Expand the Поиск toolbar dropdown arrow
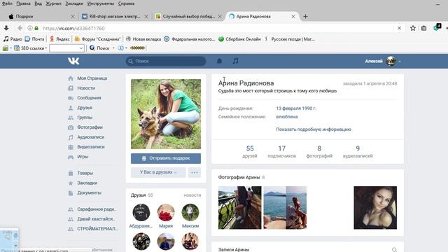448x252 pixels. 113,48
